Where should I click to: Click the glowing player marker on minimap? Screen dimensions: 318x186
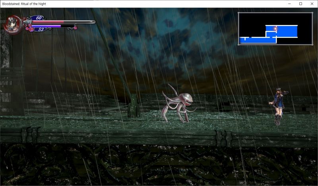275,29
